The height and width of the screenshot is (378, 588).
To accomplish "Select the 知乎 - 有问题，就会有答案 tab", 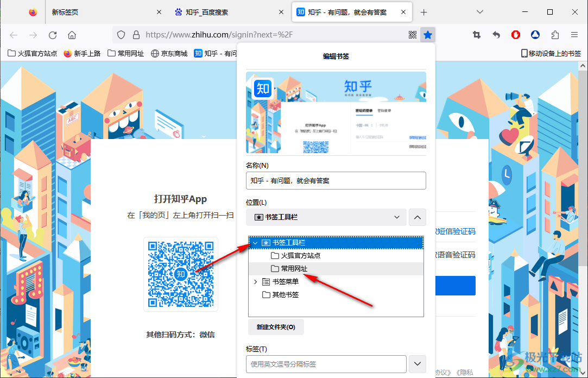I will (x=352, y=12).
